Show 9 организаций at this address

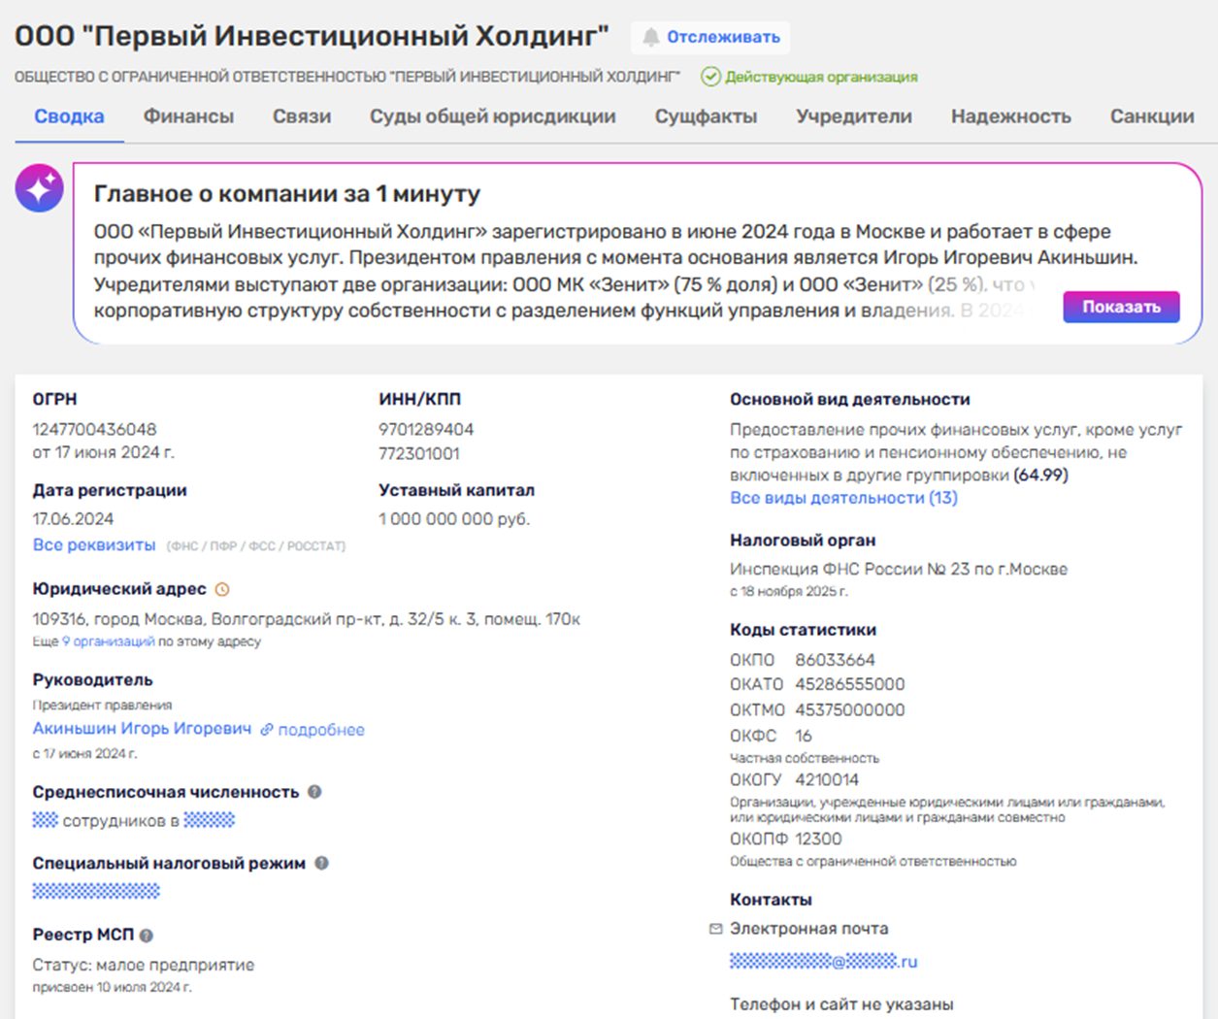point(108,641)
